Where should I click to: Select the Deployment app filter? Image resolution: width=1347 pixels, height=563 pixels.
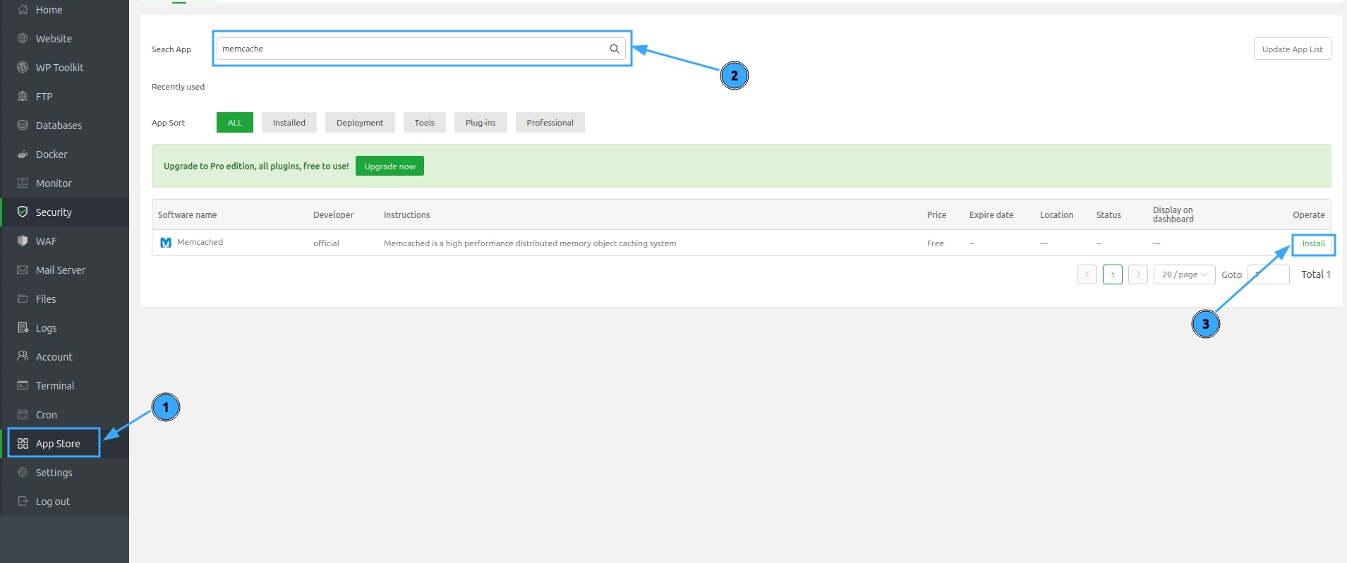click(360, 123)
